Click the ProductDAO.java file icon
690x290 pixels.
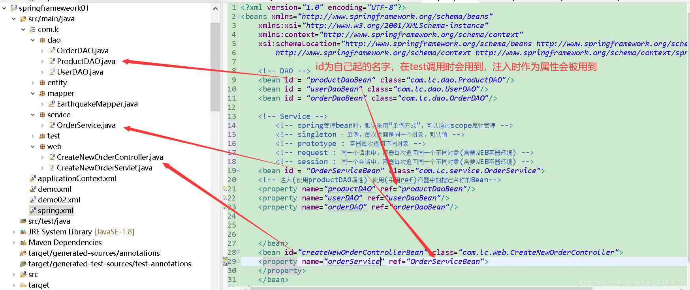pos(52,61)
